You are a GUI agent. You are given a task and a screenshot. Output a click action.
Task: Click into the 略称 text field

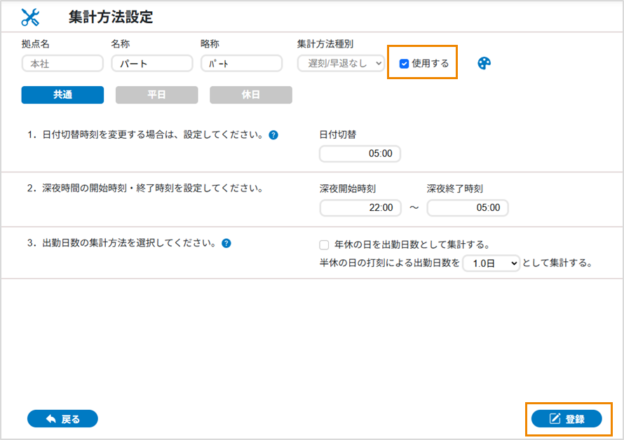click(241, 64)
